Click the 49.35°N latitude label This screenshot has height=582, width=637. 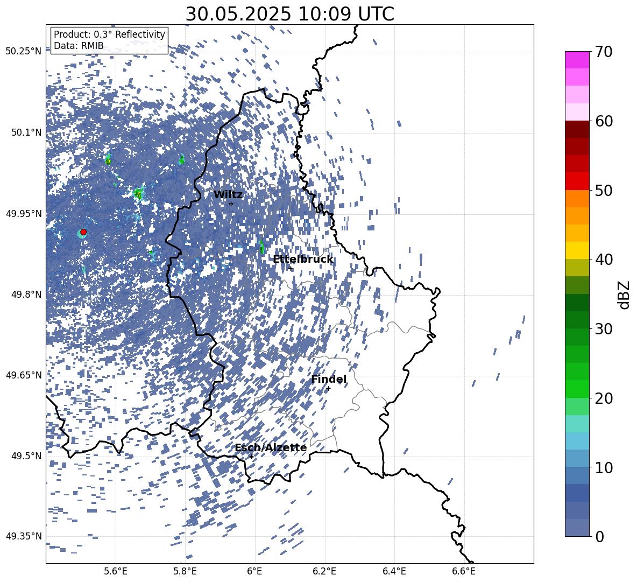pyautogui.click(x=24, y=536)
